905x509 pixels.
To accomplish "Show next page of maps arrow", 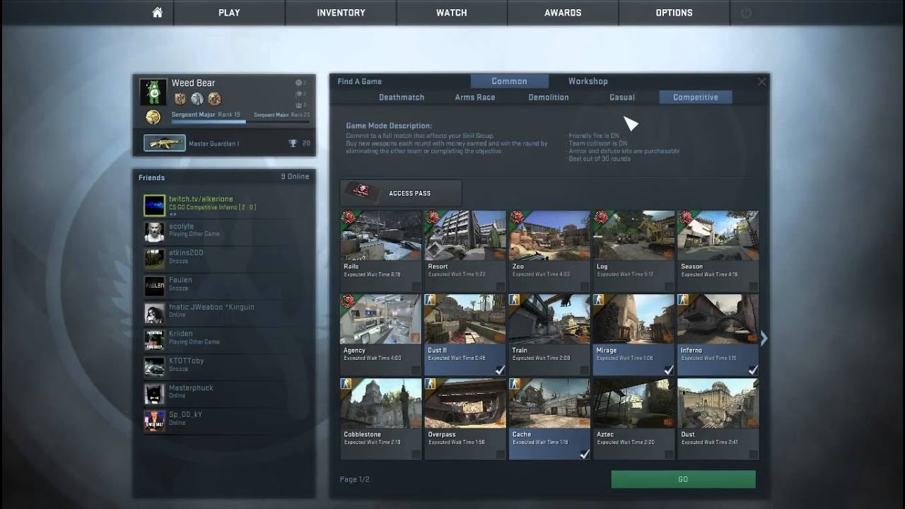I will click(764, 339).
